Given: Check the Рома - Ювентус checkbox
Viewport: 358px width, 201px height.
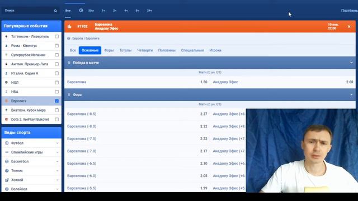Looking at the screenshot, I should pos(57,46).
